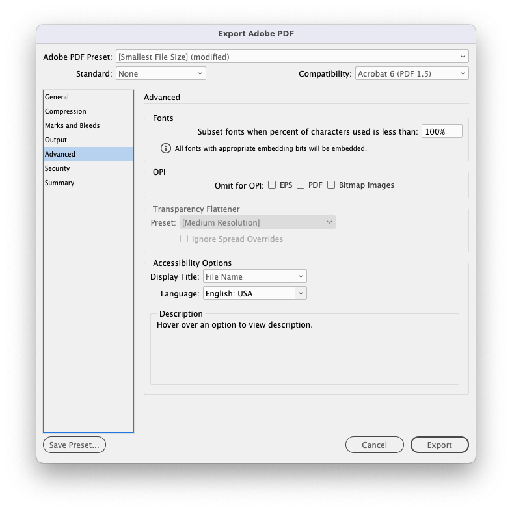The width and height of the screenshot is (512, 511).
Task: Click the Export button
Action: (x=440, y=445)
